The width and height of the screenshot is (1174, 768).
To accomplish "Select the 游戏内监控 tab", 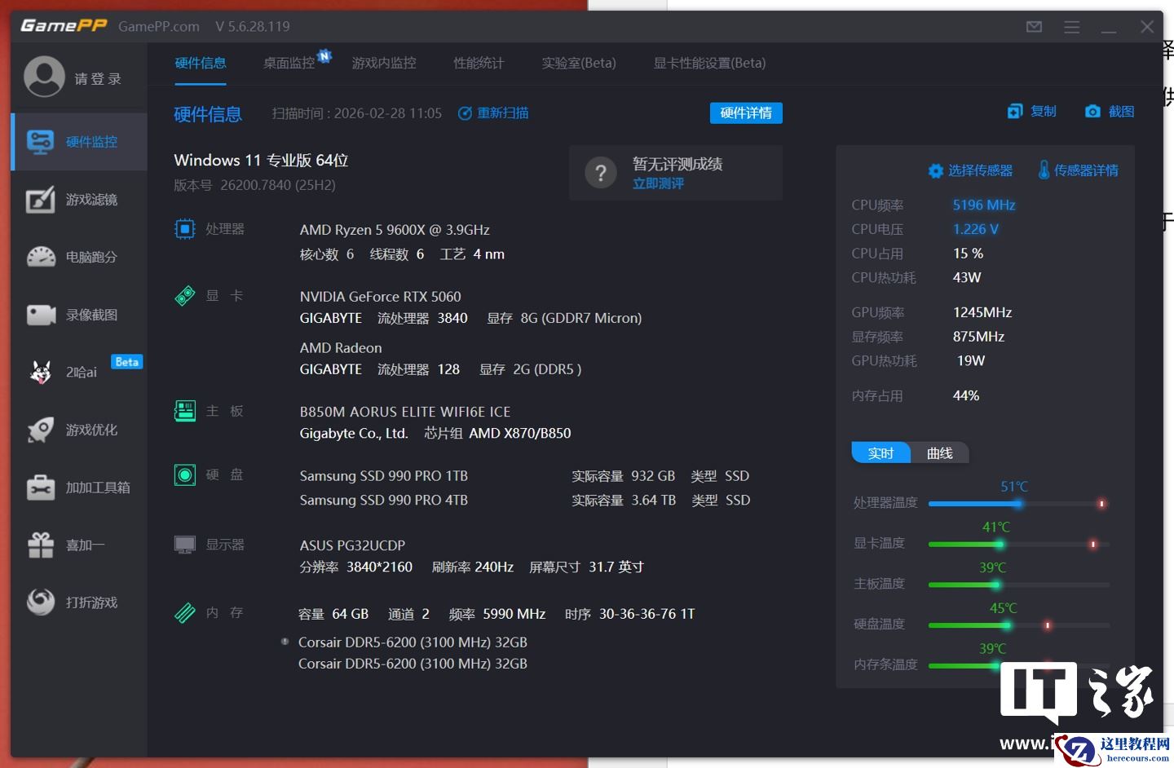I will click(384, 63).
